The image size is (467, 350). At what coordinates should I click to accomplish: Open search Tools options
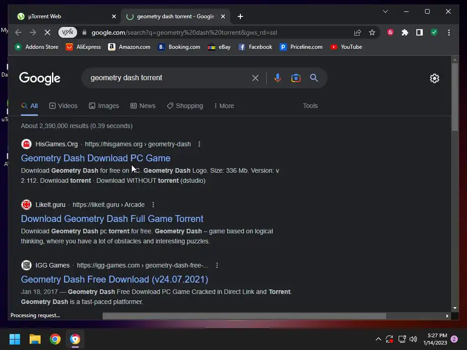pos(310,106)
